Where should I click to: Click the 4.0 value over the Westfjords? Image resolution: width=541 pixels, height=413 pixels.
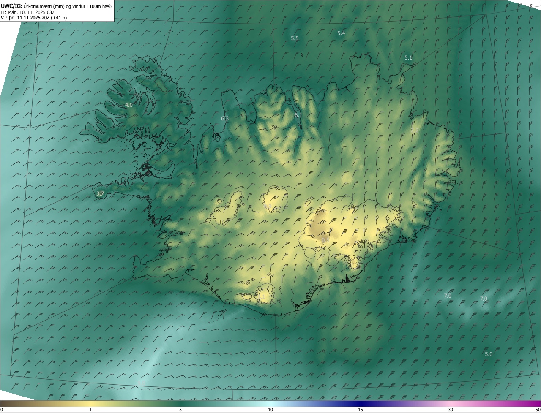(x=129, y=105)
